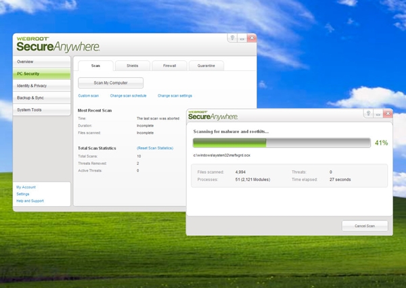Click the Scan My Computer button

point(110,82)
